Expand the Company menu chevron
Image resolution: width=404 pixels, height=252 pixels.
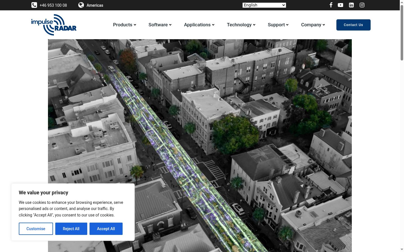tap(324, 25)
